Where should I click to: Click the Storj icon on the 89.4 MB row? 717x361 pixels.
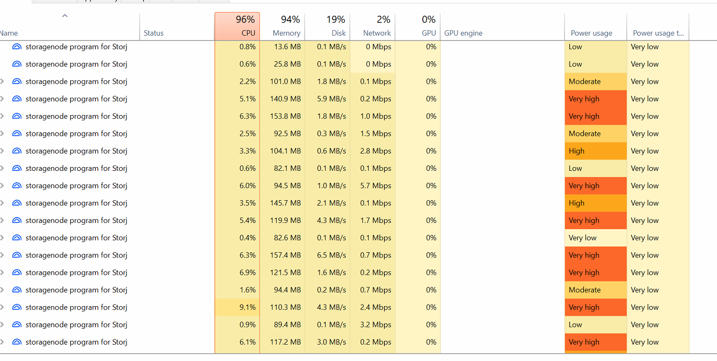click(17, 324)
